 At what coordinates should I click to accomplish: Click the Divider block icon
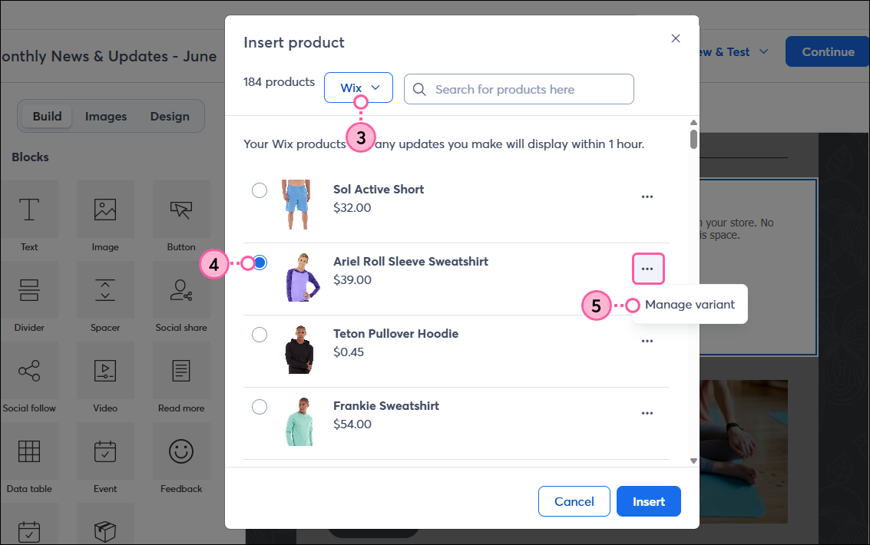point(29,289)
